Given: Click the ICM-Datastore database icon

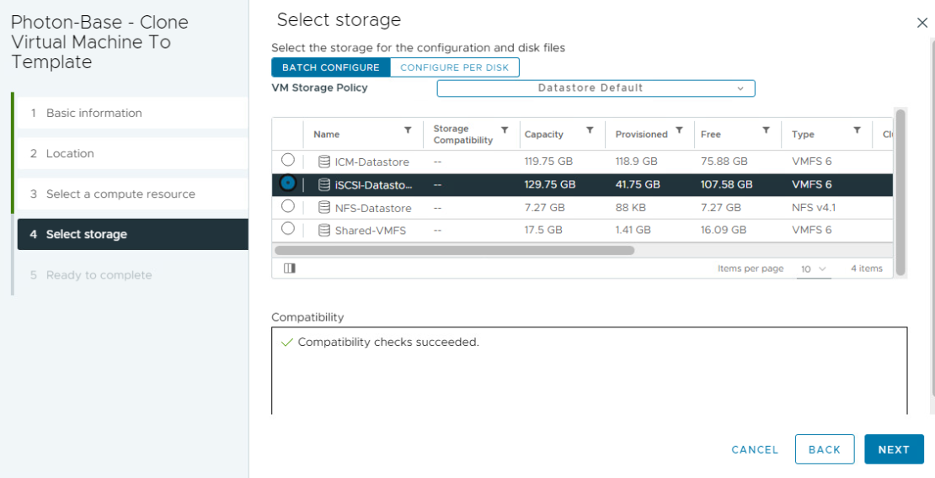Looking at the screenshot, I should [324, 162].
